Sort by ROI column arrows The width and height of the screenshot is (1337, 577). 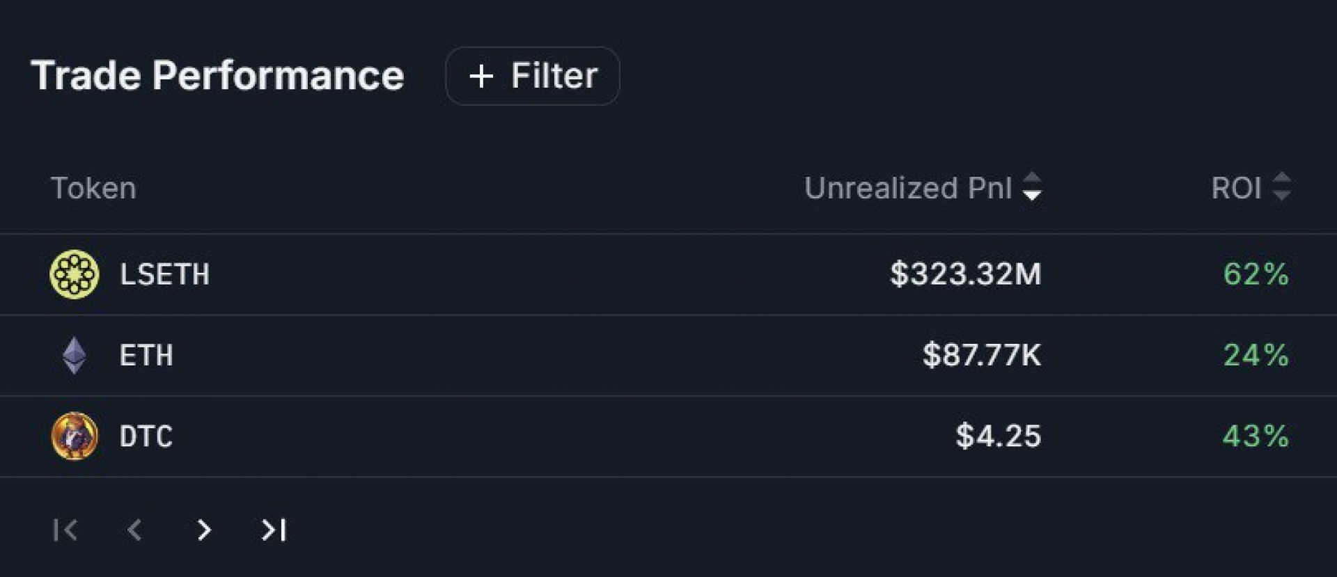click(1281, 187)
